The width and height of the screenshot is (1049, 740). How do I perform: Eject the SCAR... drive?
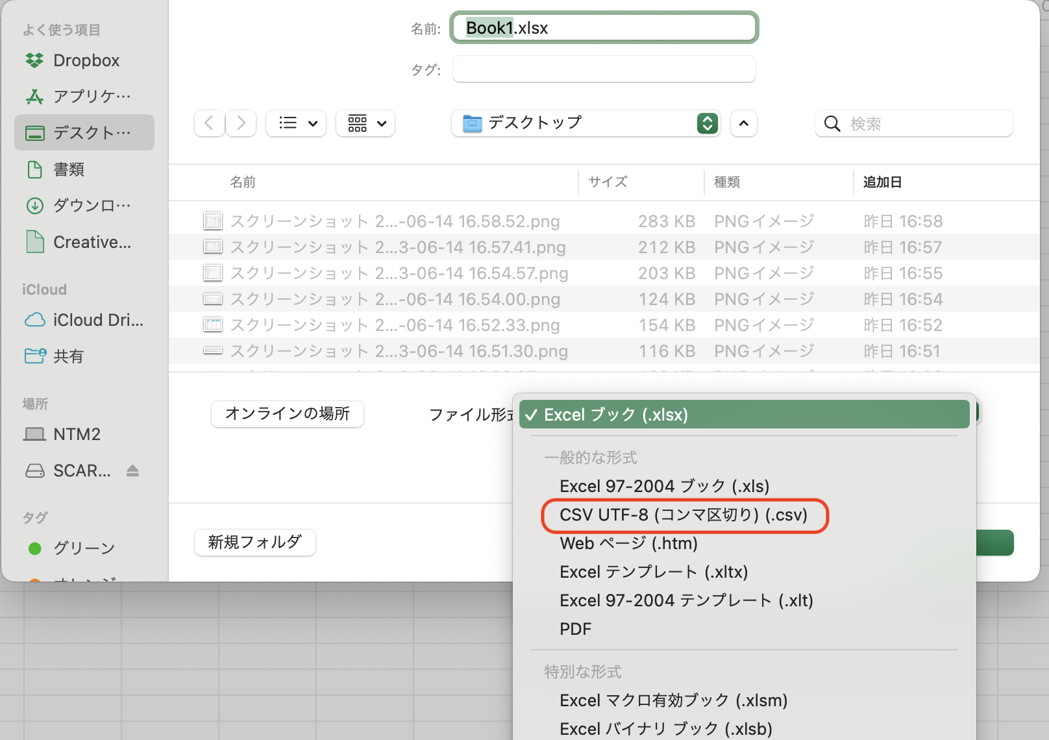[132, 471]
